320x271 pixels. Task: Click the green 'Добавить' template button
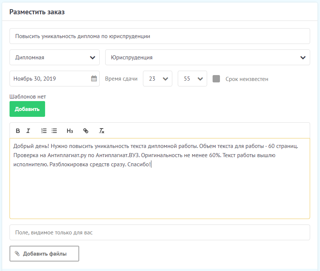[27, 109]
